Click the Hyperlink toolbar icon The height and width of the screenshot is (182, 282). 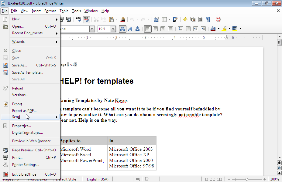[156, 19]
